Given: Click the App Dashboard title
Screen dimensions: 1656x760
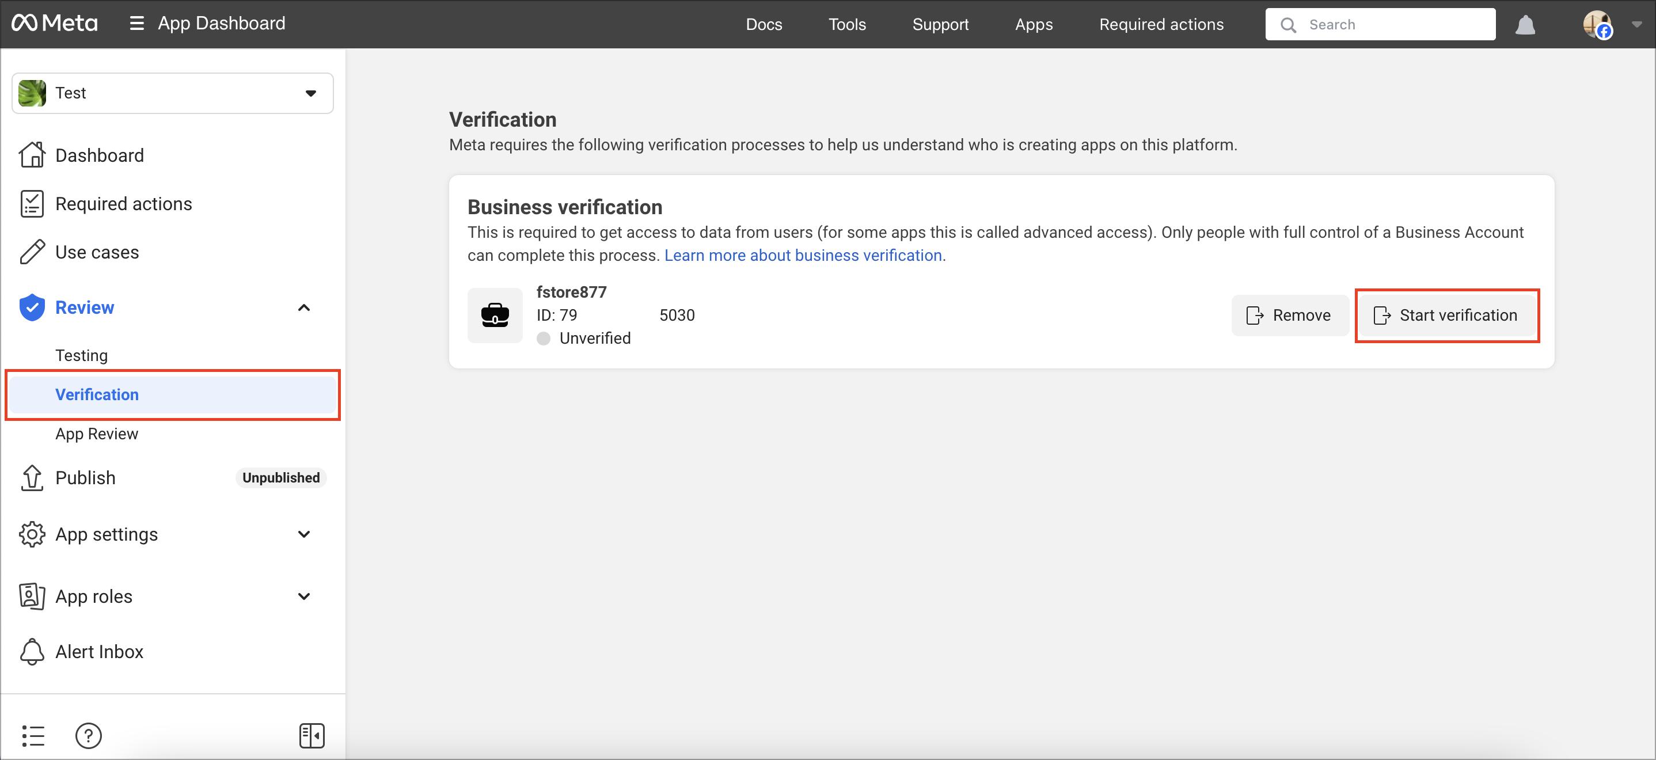Looking at the screenshot, I should pos(222,24).
